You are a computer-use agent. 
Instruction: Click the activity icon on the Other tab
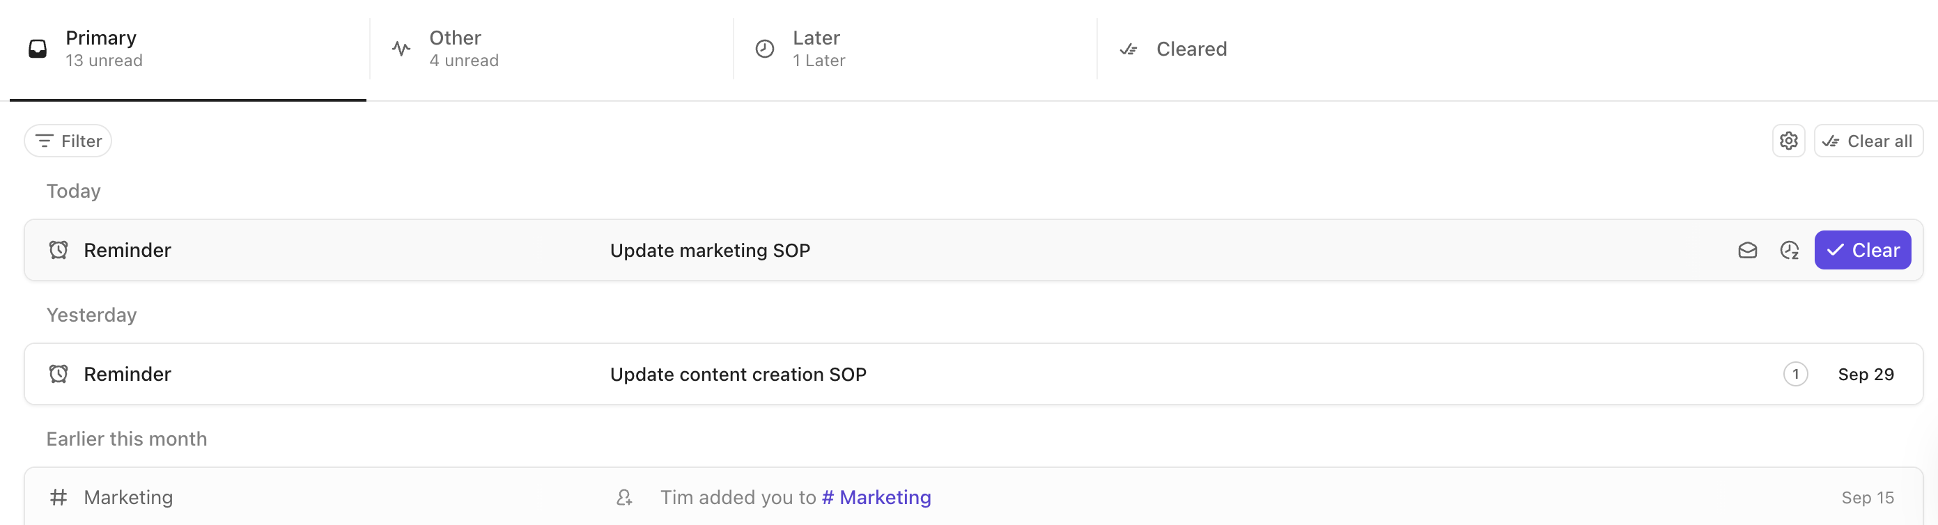coord(401,47)
